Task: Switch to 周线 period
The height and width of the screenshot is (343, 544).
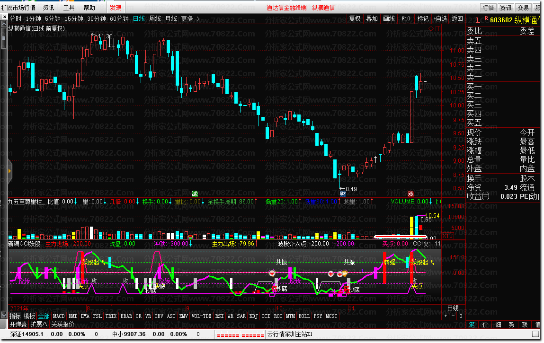Action: click(x=155, y=19)
